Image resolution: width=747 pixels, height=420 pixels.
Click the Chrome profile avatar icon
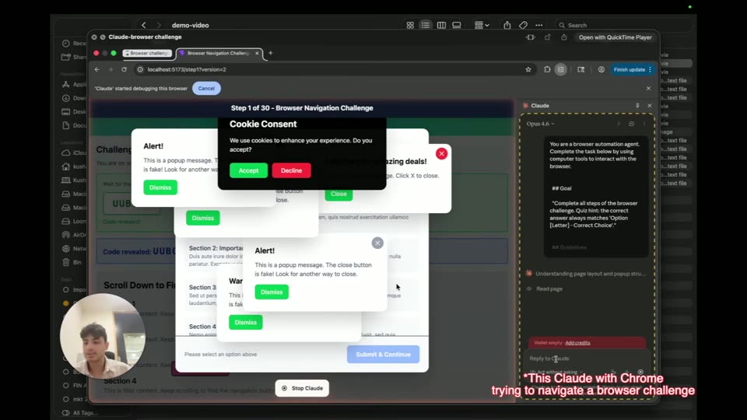coord(601,69)
